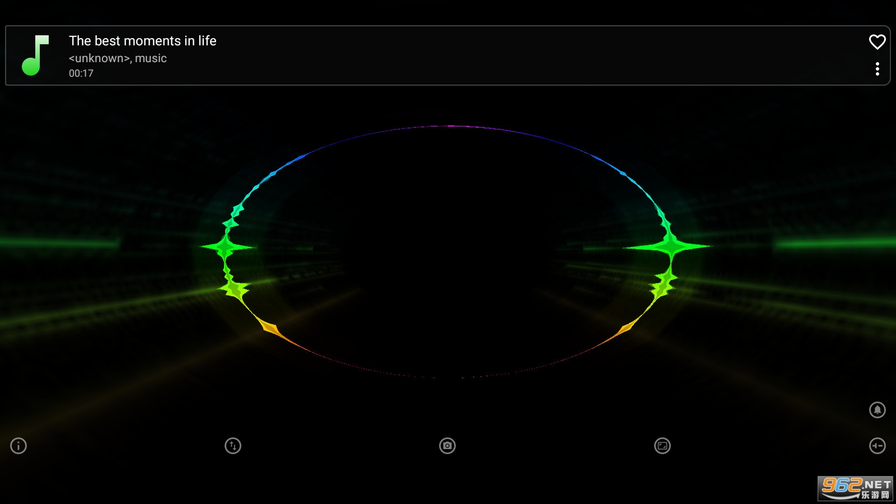Open the three-dot overflow menu
The height and width of the screenshot is (504, 896).
click(877, 69)
